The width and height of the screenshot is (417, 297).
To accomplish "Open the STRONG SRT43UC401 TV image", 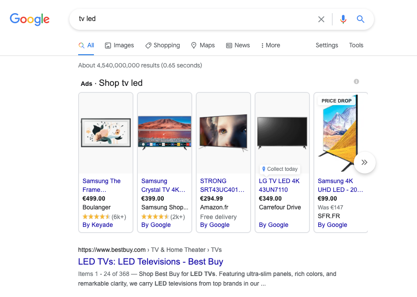I will pos(223,133).
